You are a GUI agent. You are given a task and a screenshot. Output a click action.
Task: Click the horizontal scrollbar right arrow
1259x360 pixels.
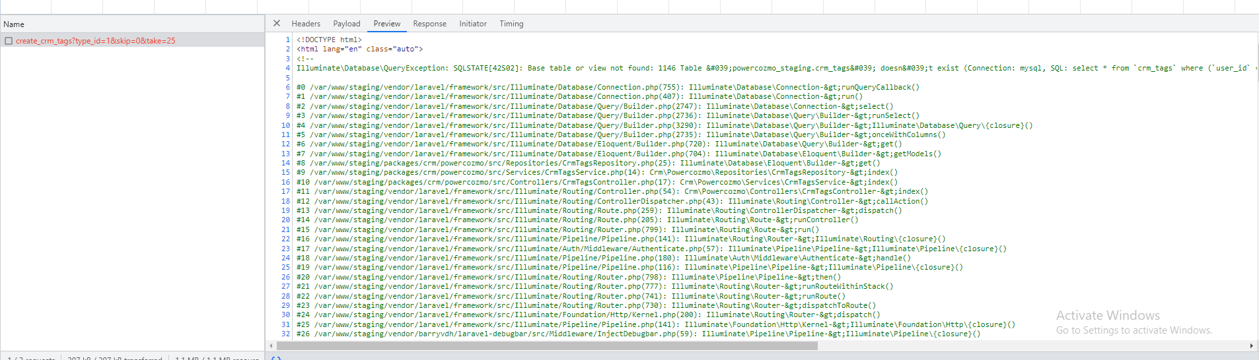1251,345
